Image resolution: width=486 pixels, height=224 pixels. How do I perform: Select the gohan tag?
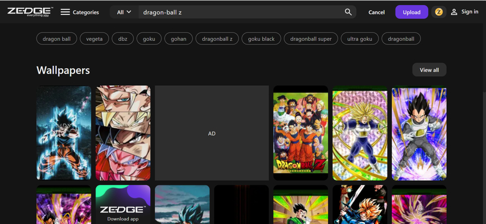[179, 39]
